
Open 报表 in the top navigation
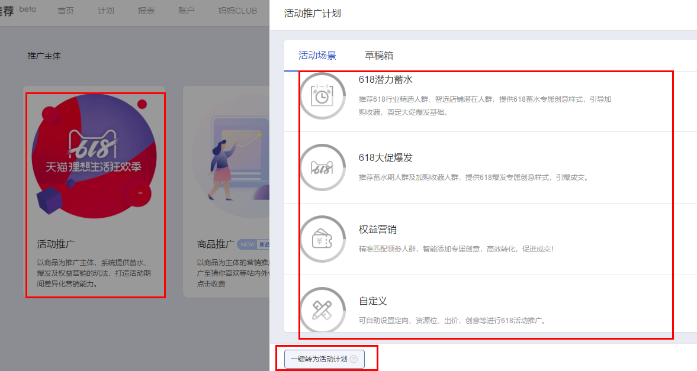coord(146,11)
